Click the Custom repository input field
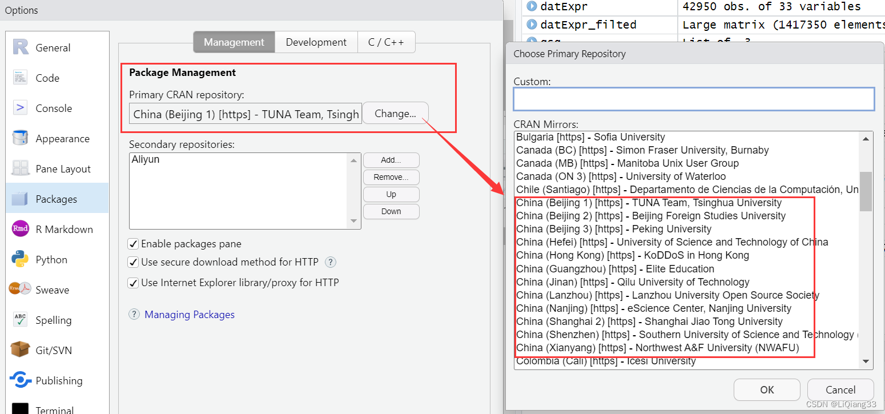 point(694,99)
